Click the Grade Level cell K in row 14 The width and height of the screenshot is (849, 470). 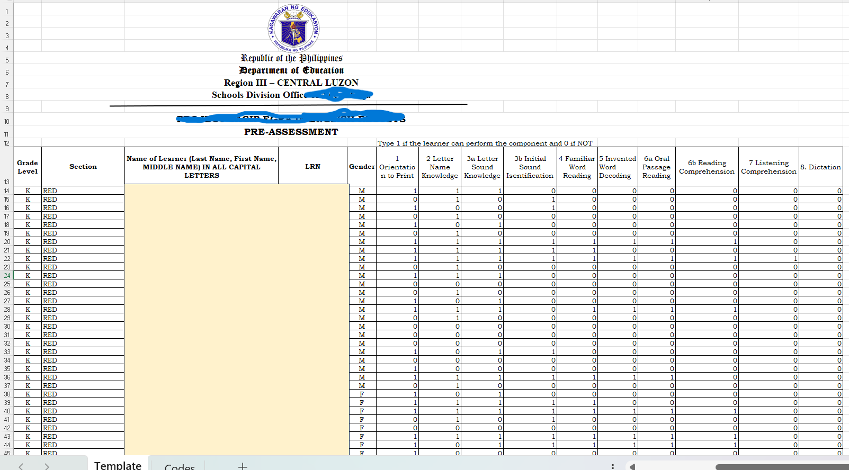(x=28, y=191)
